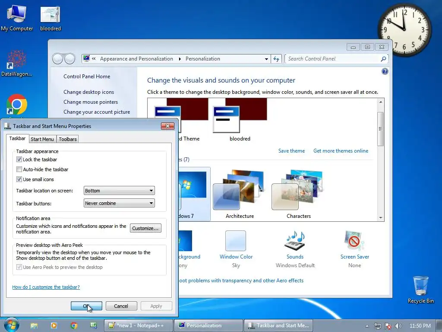Click Change mouse pointers
The width and height of the screenshot is (442, 332).
pos(91,102)
